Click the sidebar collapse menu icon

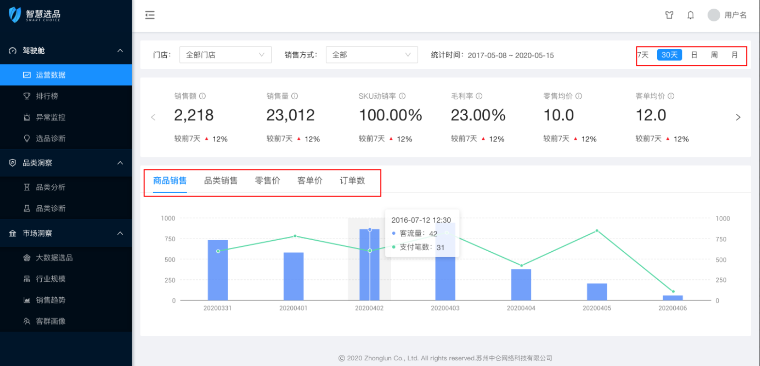click(150, 15)
